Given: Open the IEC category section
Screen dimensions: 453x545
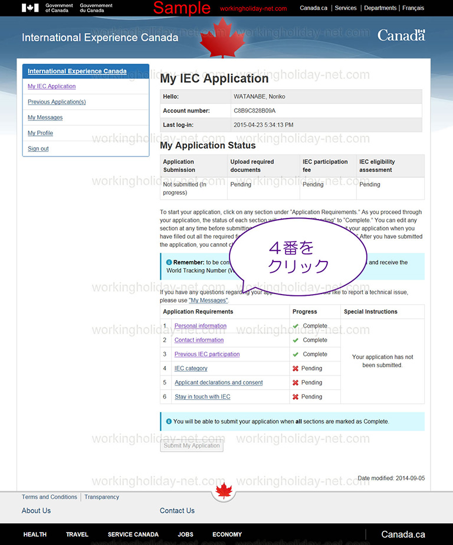Looking at the screenshot, I should coord(191,368).
